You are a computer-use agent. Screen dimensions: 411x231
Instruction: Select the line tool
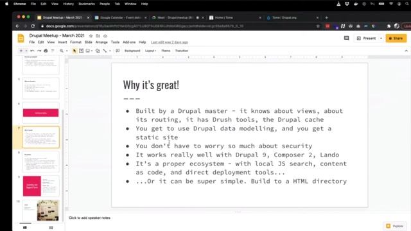(105, 51)
